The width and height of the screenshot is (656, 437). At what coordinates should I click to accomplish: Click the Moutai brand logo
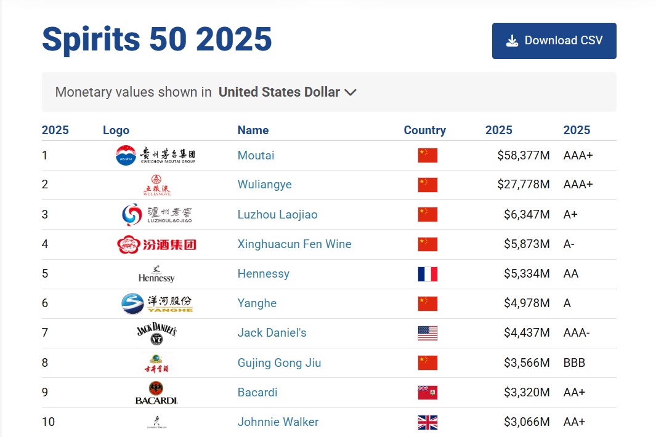click(x=155, y=155)
